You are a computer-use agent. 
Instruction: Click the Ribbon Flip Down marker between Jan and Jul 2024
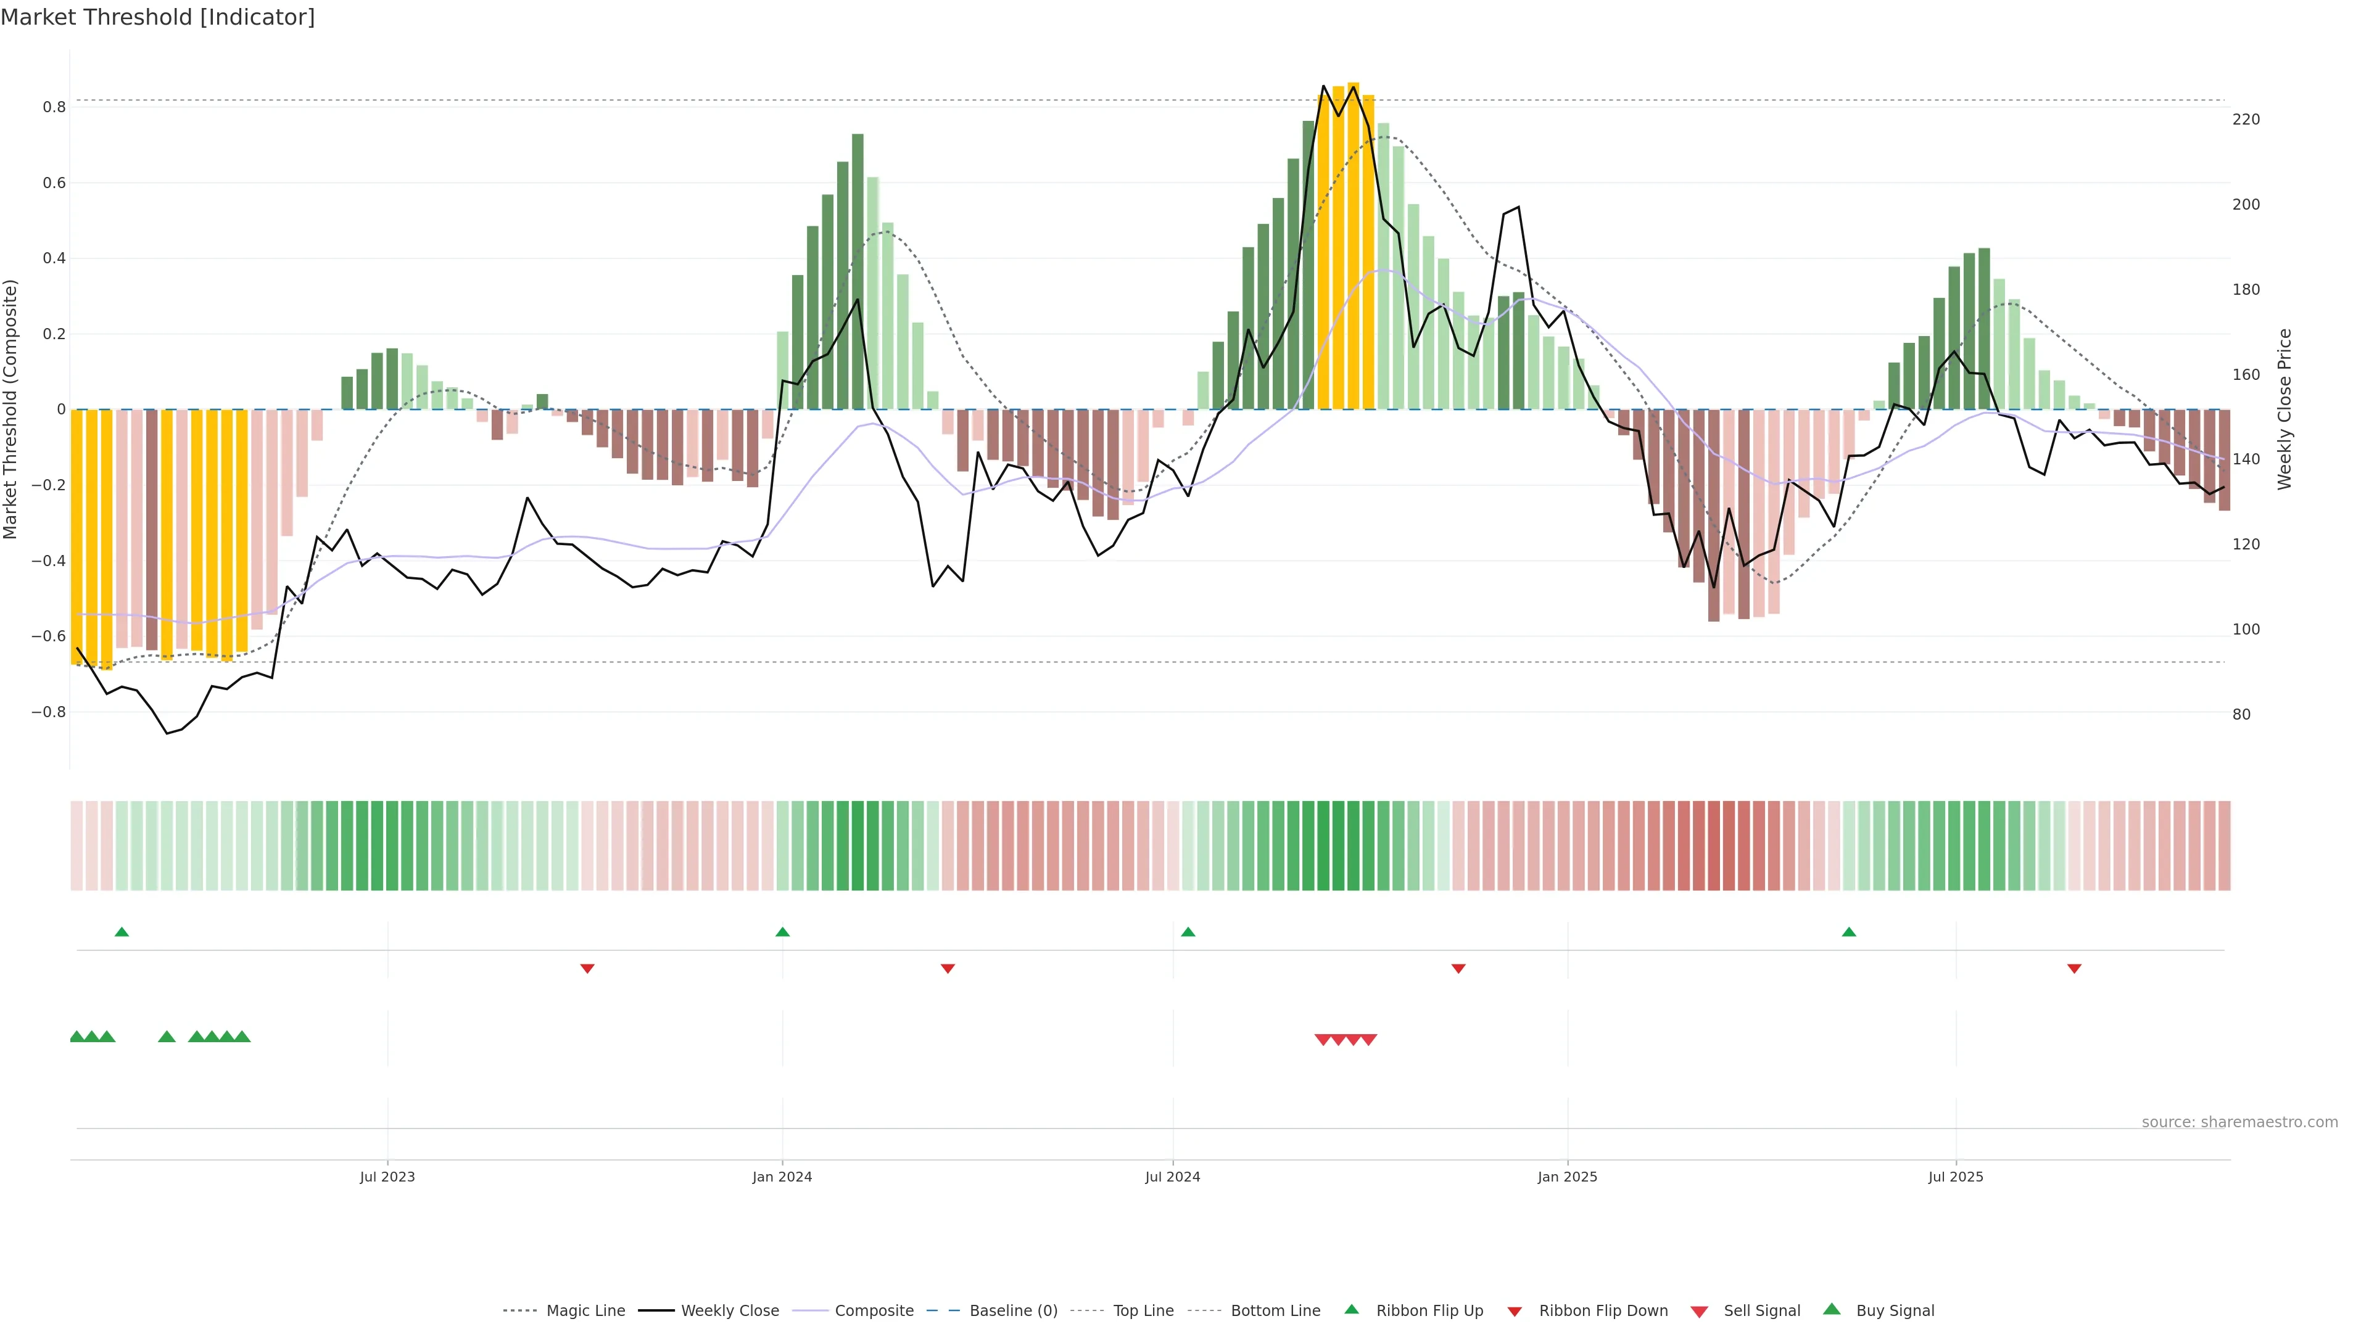pyautogui.click(x=948, y=968)
